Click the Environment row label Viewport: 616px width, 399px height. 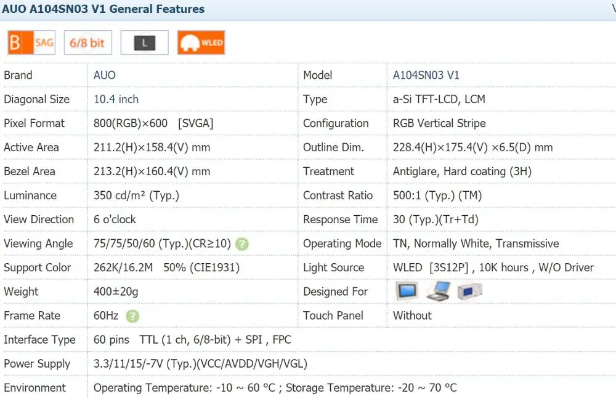pyautogui.click(x=34, y=388)
